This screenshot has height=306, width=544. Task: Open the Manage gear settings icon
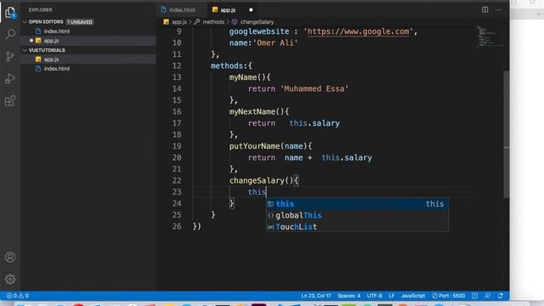pyautogui.click(x=10, y=280)
